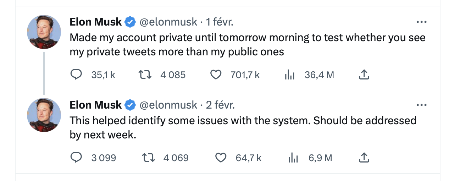449x181 pixels.
Task: Retweet the tweet with 4 069 retweets
Action: coord(148,158)
